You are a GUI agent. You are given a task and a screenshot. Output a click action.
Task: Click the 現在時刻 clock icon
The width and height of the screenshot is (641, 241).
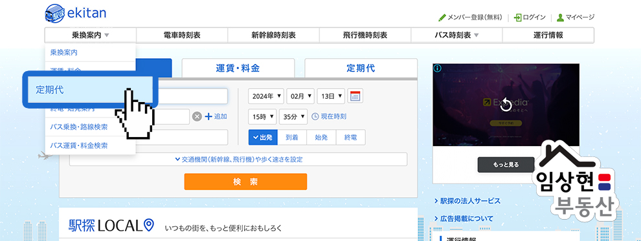tap(315, 117)
